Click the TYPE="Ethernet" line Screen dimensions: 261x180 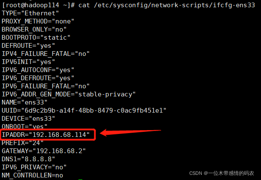[30, 13]
